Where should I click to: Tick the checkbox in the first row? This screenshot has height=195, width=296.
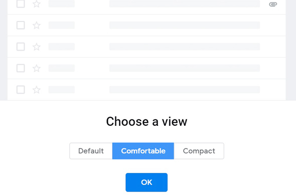[21, 4]
